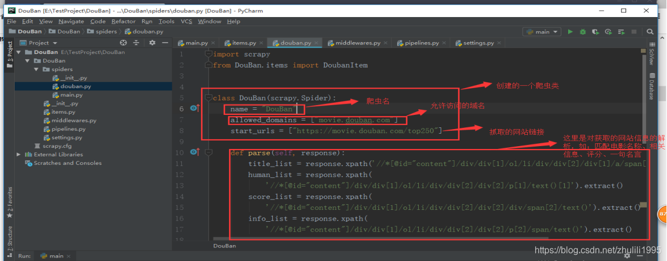Click the douban.py breadcrumb

tap(144, 31)
